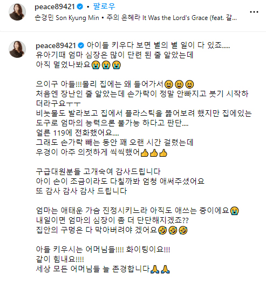Click the 구급대원분들 고개숙여 감사드립니다 line
Screen dimensions: 266x281
coord(98,172)
